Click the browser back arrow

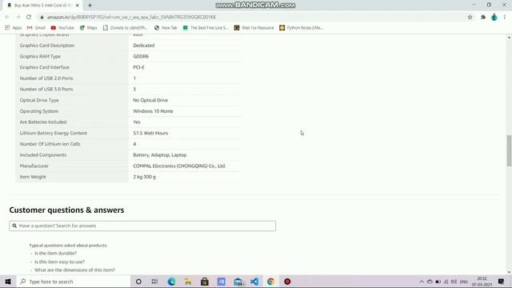pos(7,17)
